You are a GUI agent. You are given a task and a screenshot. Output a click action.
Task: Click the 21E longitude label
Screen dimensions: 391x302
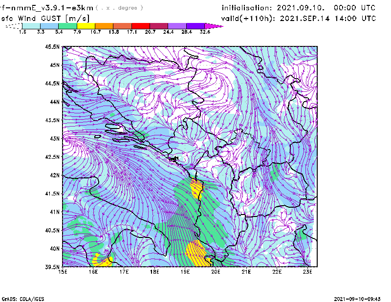[x=246, y=272]
